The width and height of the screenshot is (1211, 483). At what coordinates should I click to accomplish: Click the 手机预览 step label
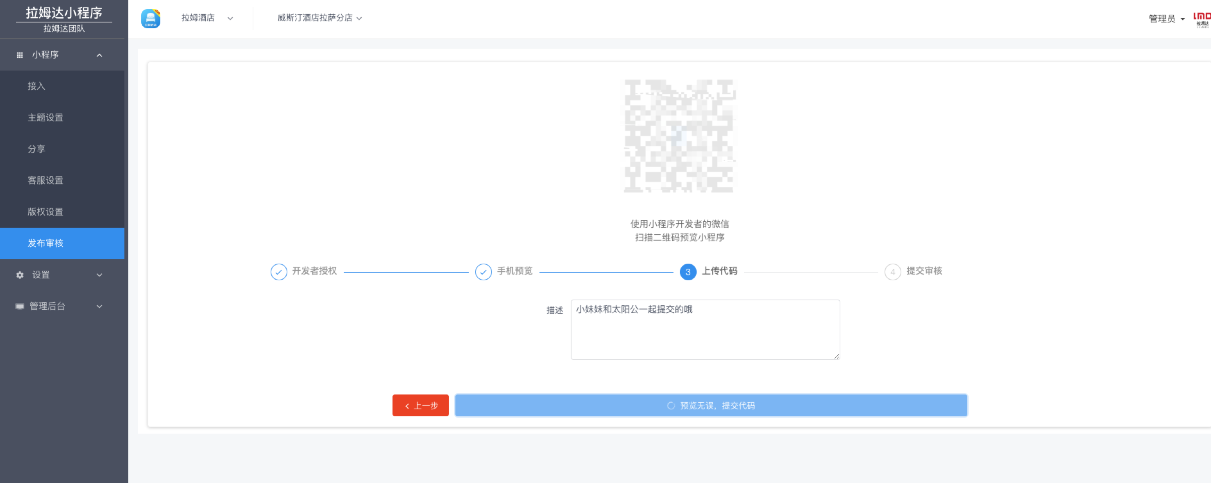(x=515, y=271)
